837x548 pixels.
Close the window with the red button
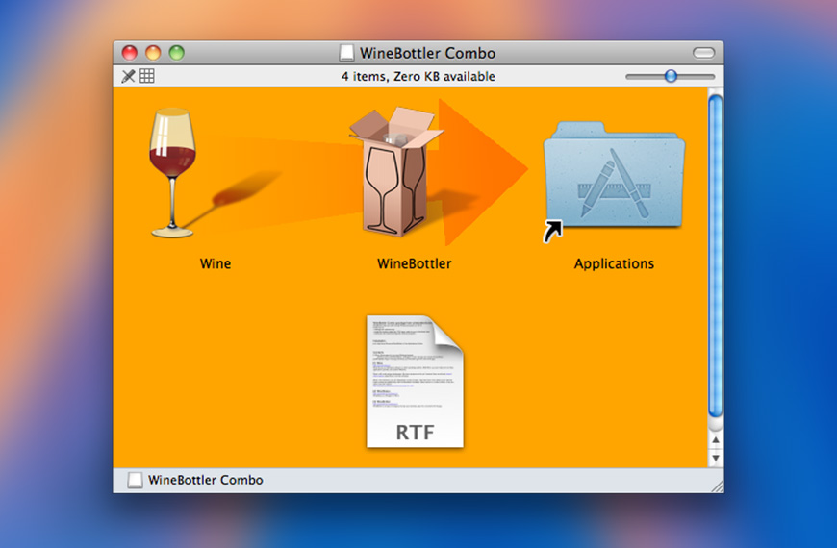(x=130, y=53)
